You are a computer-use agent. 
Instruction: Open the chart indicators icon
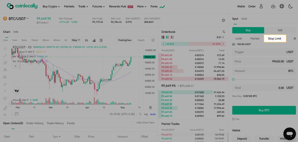point(94,40)
